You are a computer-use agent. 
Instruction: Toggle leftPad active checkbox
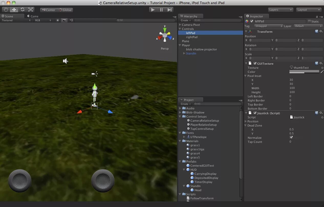252,21
